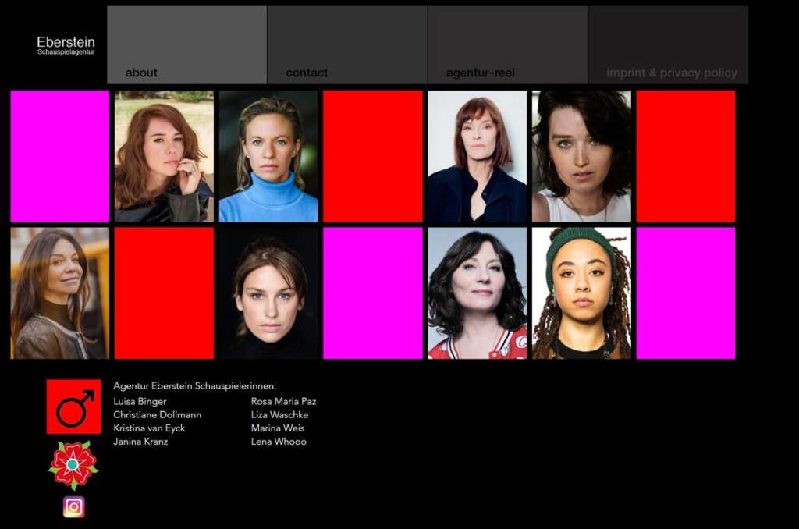Open the portrait wearing green beanie

[581, 293]
